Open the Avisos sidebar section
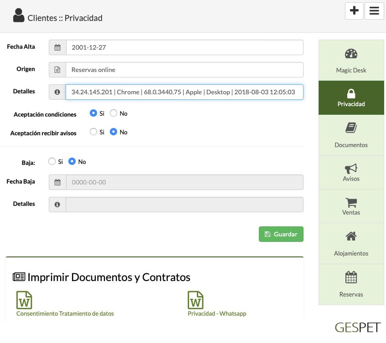 (351, 173)
